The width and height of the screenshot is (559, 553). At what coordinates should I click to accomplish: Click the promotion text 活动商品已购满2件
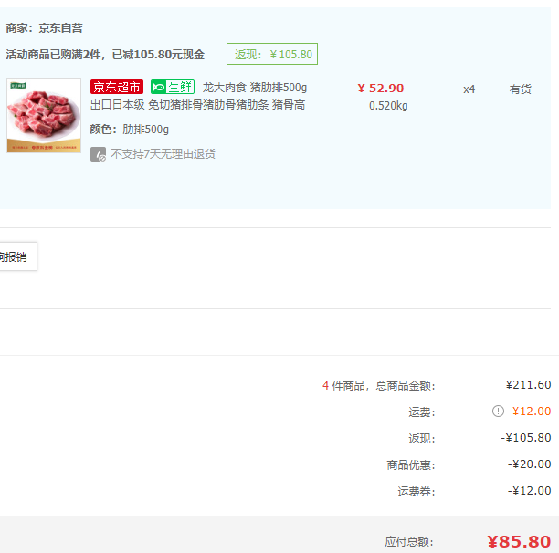(x=53, y=55)
